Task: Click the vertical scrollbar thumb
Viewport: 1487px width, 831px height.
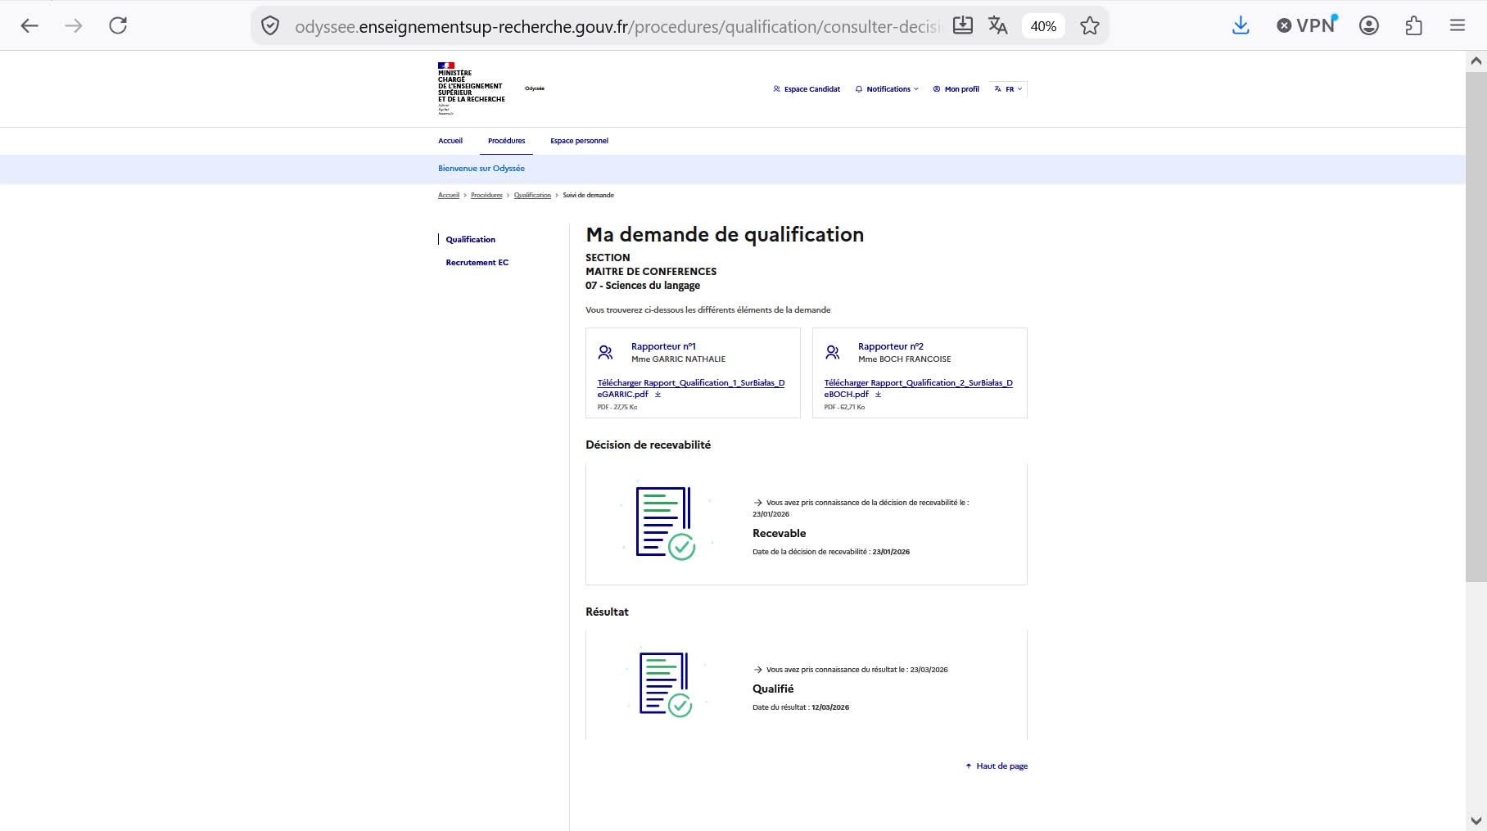Action: 1476,327
